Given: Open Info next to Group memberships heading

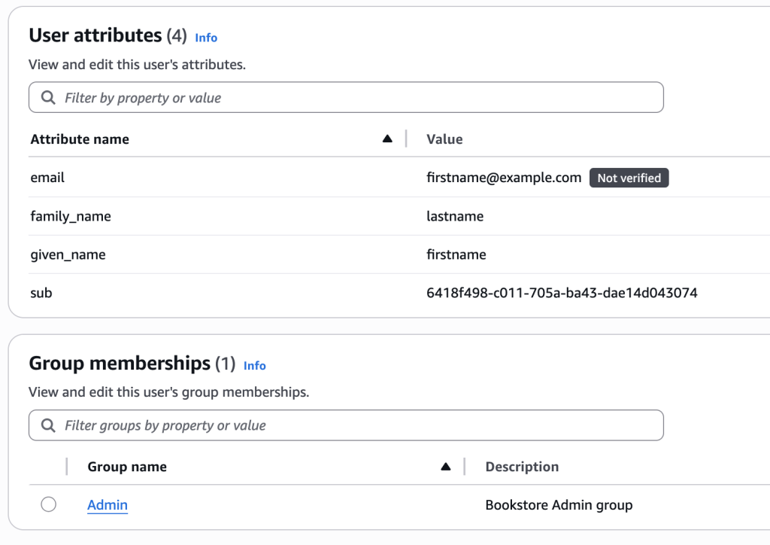Looking at the screenshot, I should point(254,366).
